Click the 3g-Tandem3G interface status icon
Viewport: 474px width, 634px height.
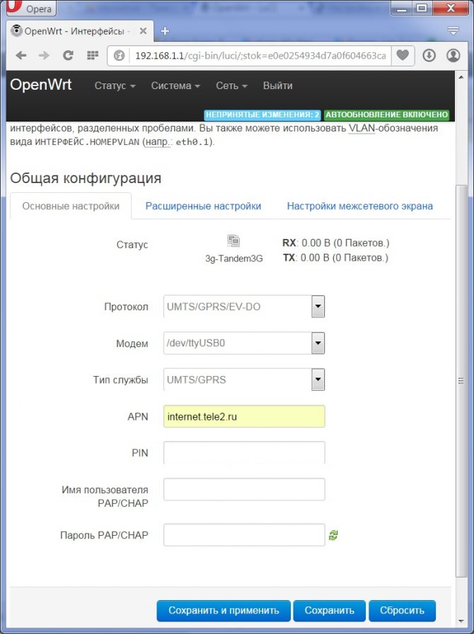(x=233, y=241)
